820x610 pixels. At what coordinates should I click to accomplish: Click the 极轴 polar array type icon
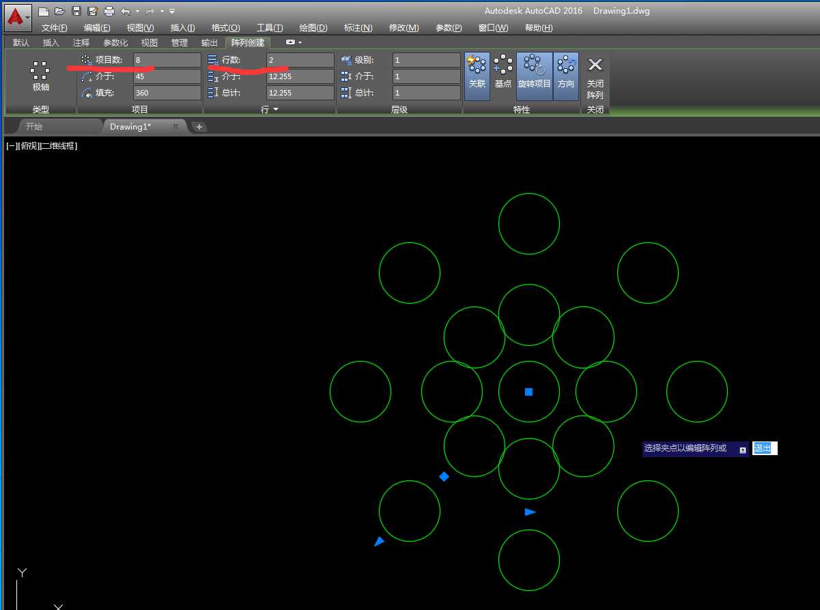[40, 76]
